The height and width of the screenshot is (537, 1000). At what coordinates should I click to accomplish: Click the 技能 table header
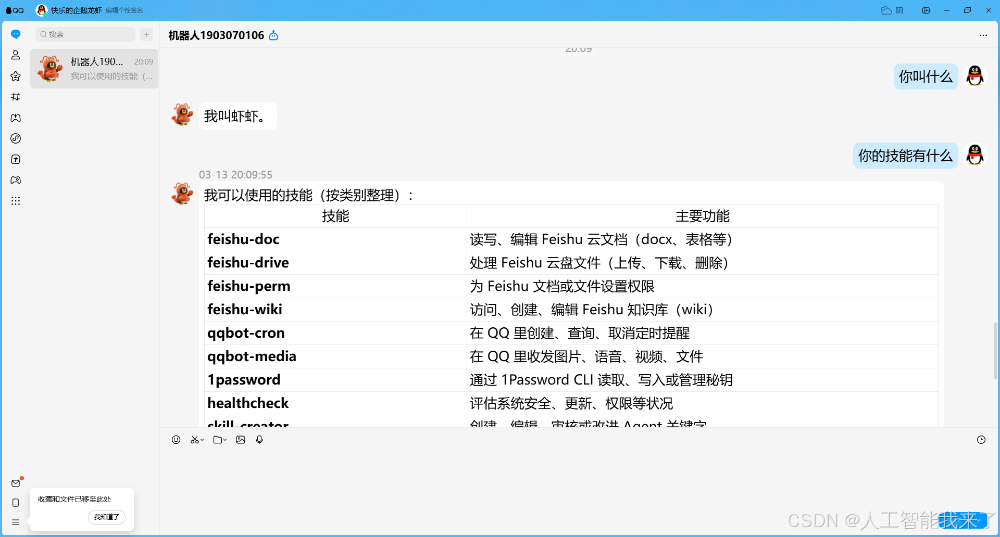(x=335, y=216)
